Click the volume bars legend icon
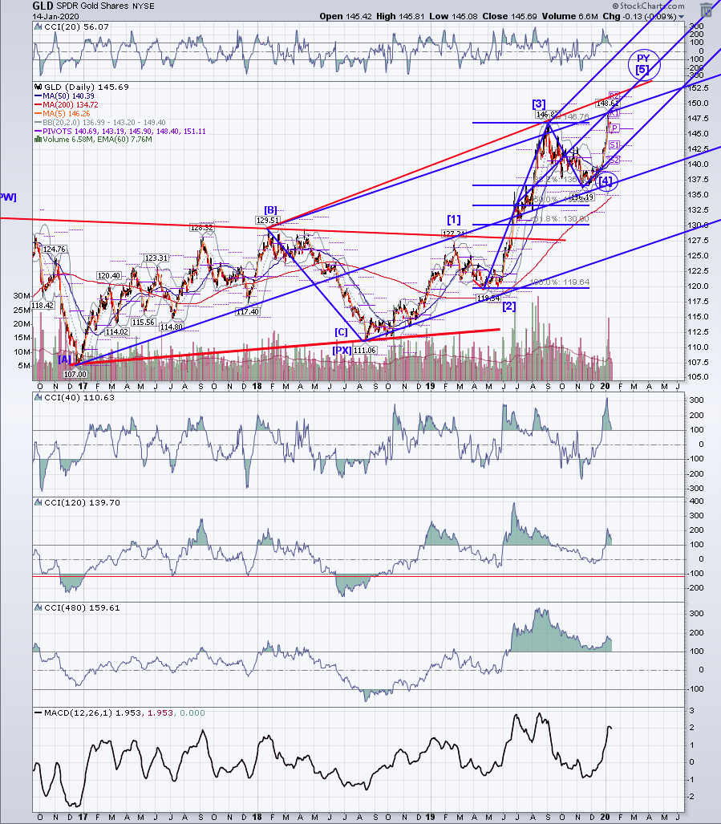Screen dimensions: 721x824 pyautogui.click(x=38, y=140)
